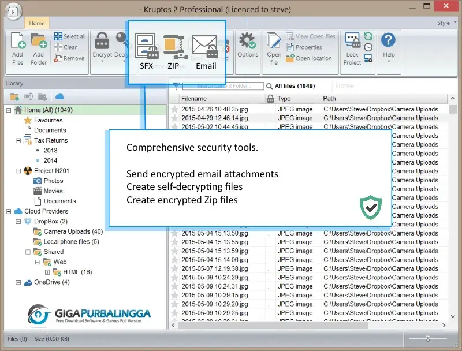Image resolution: width=462 pixels, height=351 pixels.
Task: Open the Style menu
Action: click(446, 23)
